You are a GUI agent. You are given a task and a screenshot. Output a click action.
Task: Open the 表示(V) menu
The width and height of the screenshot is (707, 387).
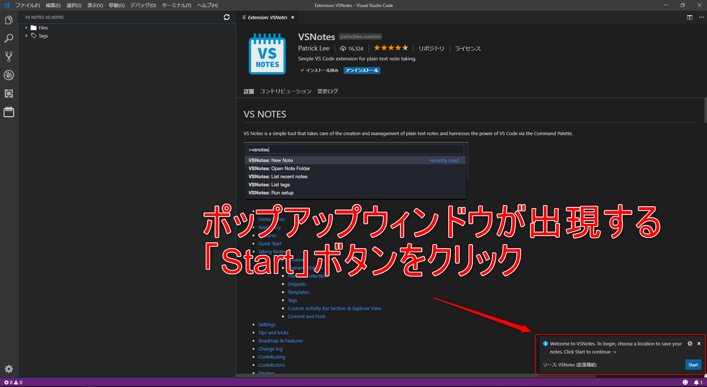[x=95, y=5]
